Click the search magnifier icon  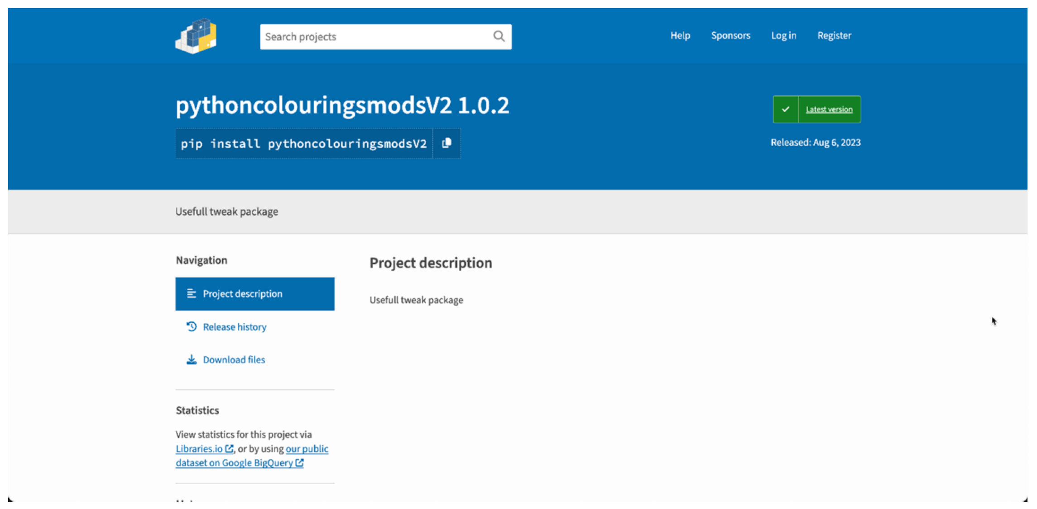[x=499, y=36]
